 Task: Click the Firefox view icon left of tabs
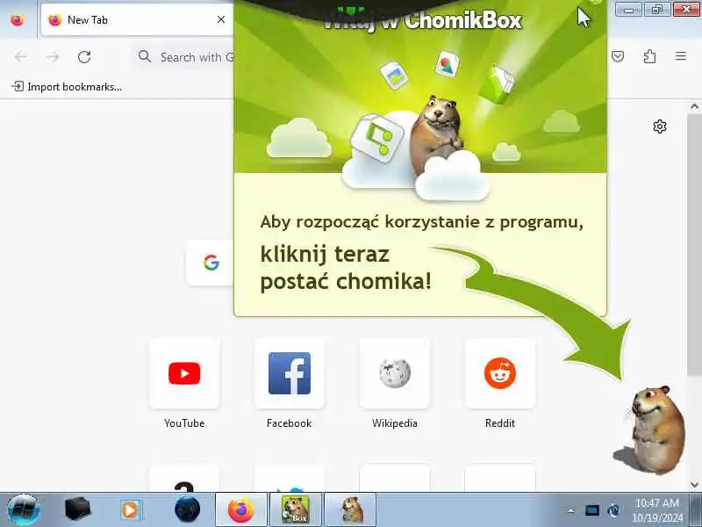[x=17, y=20]
